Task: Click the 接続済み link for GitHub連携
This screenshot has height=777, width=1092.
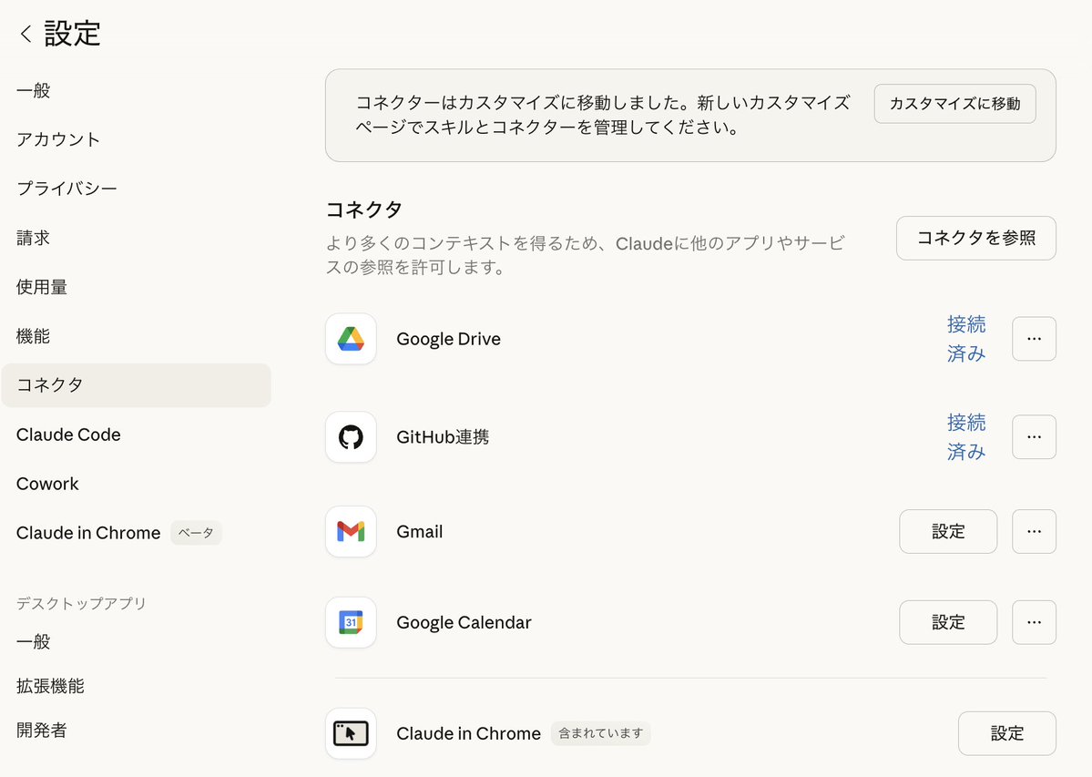Action: 966,436
